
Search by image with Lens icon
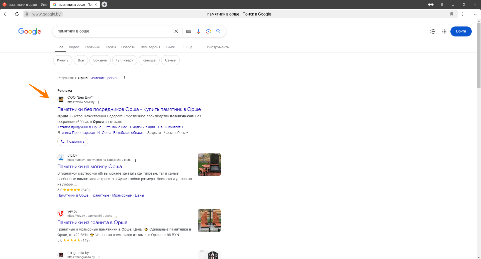209,31
